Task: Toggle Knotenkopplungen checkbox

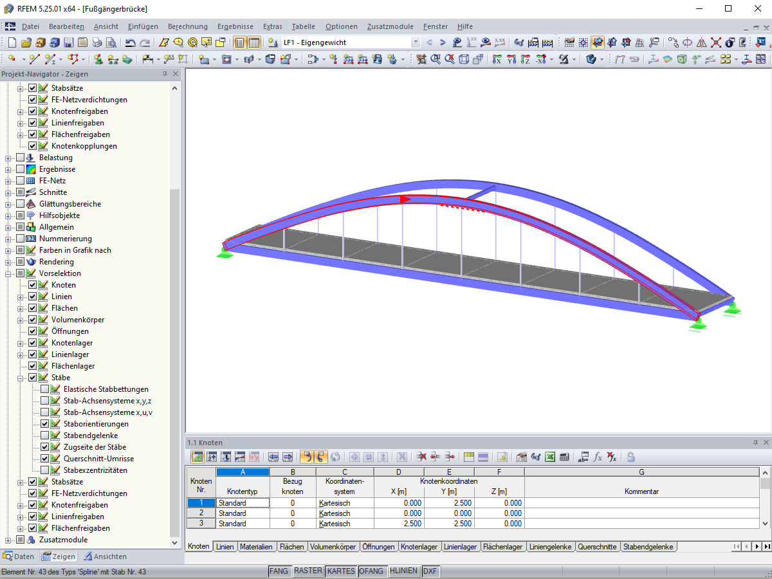Action: point(32,146)
